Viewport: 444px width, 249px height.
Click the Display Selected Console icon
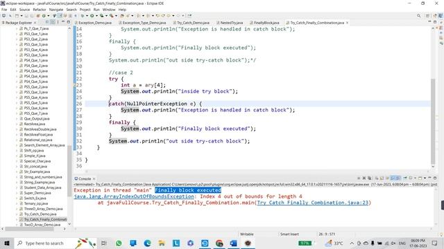click(x=410, y=178)
